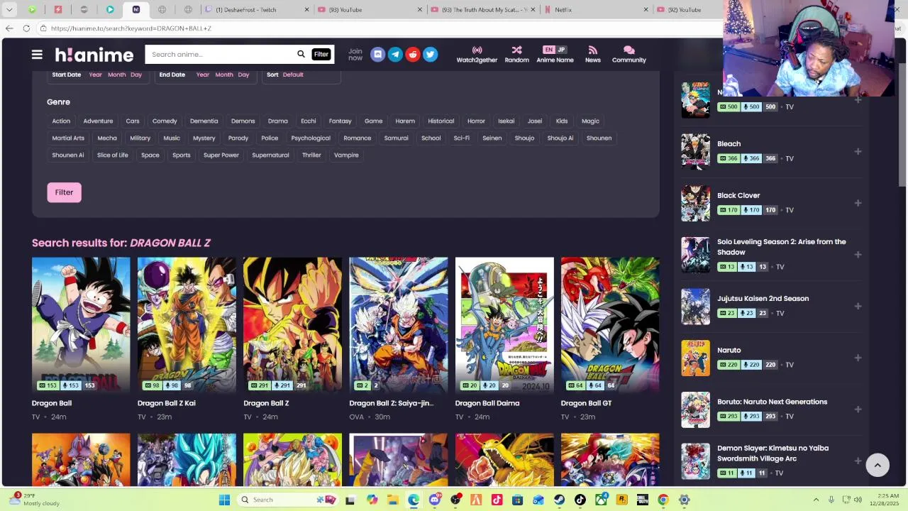
Task: Open End Date Year dropdown
Action: pos(202,75)
